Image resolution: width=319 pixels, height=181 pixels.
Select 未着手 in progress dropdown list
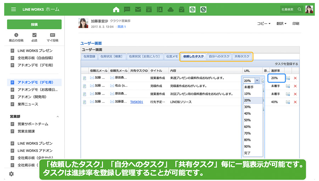click(x=253, y=87)
